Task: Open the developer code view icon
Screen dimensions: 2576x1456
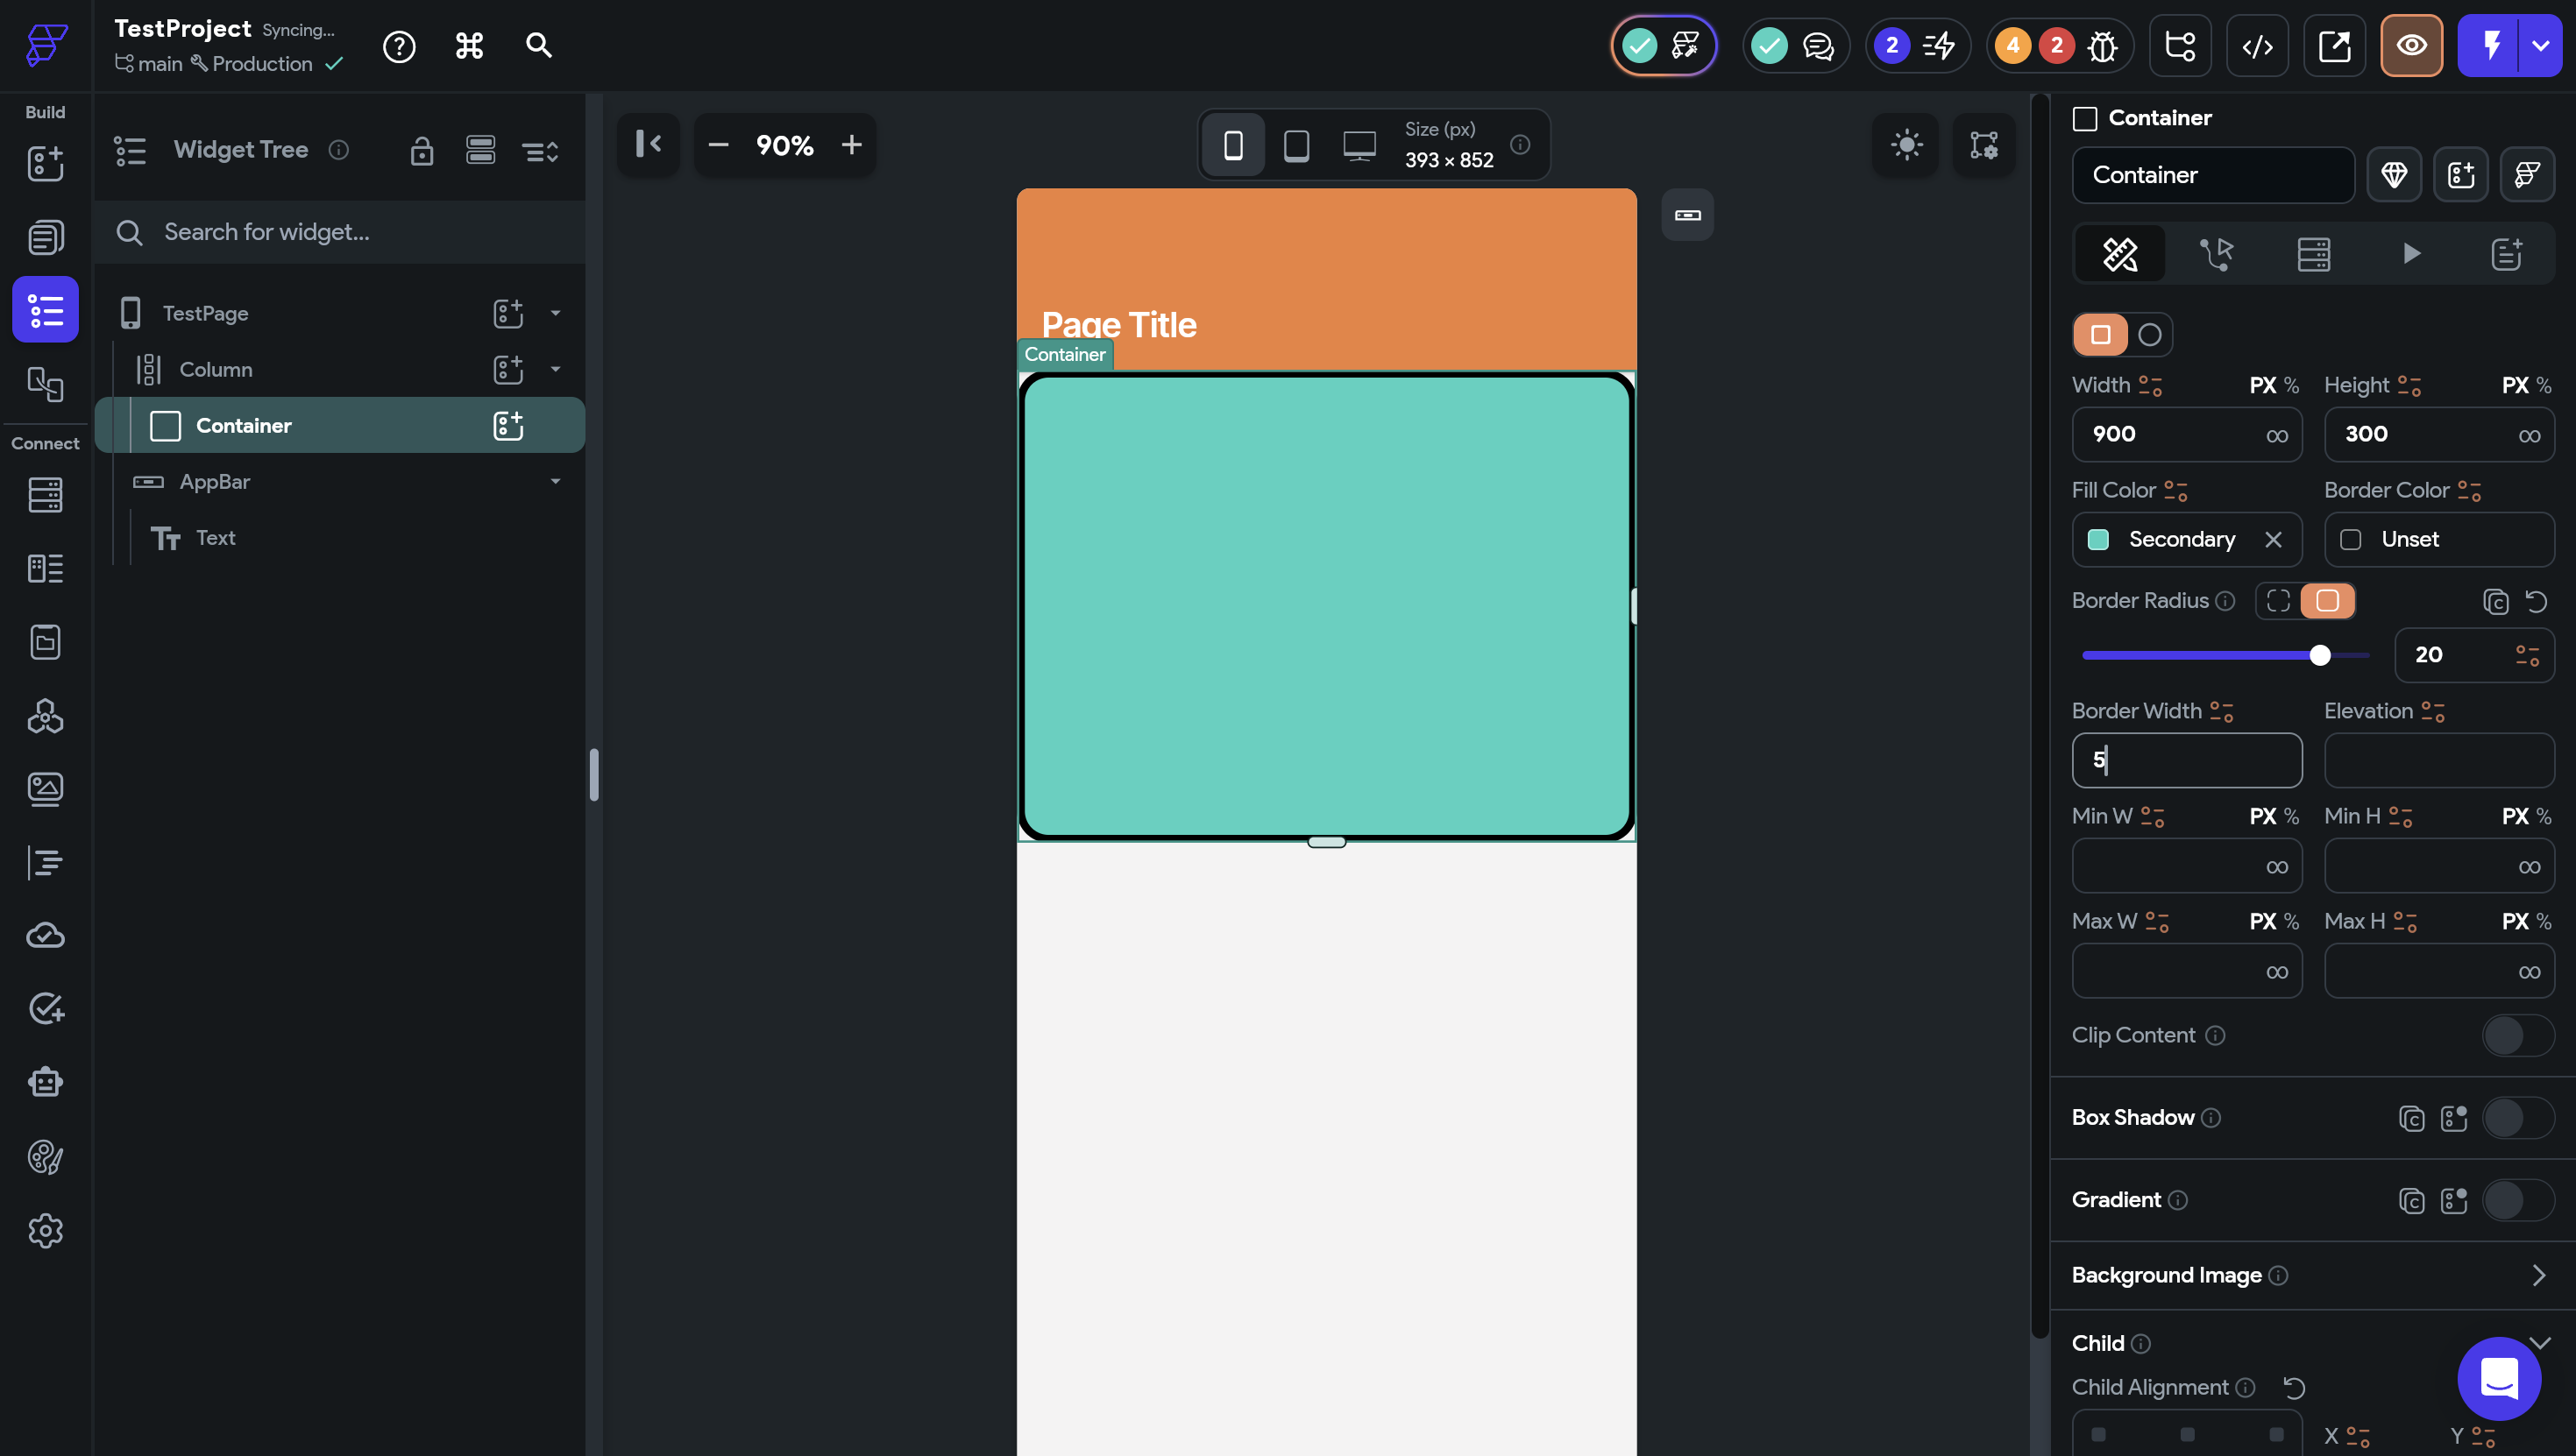Action: tap(2257, 46)
